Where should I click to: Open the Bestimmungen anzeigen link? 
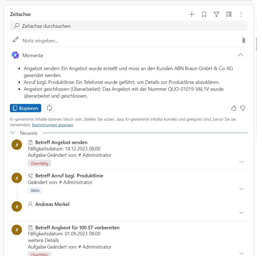pyautogui.click(x=53, y=125)
